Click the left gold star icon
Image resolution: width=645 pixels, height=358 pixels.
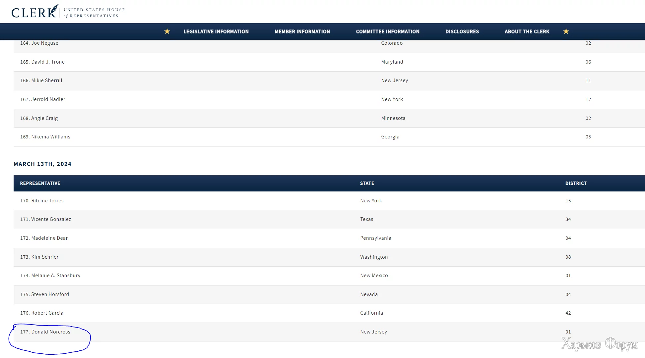[x=167, y=31]
